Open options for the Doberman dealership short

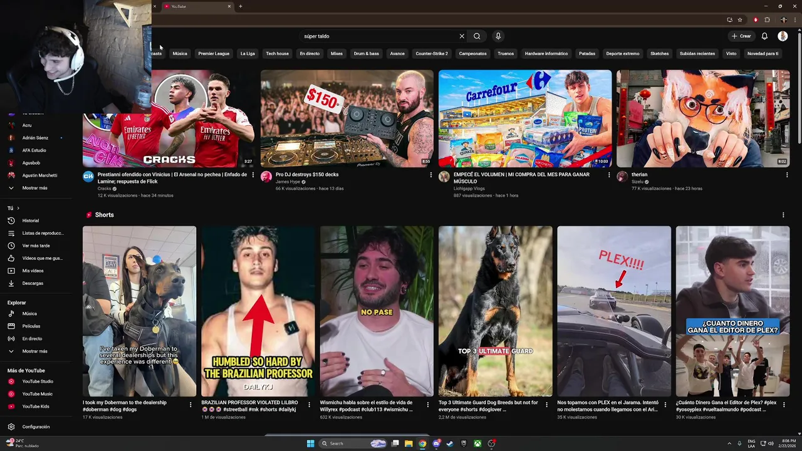[190, 405]
